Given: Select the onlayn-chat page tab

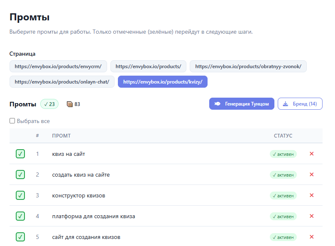Looking at the screenshot, I should pos(62,82).
